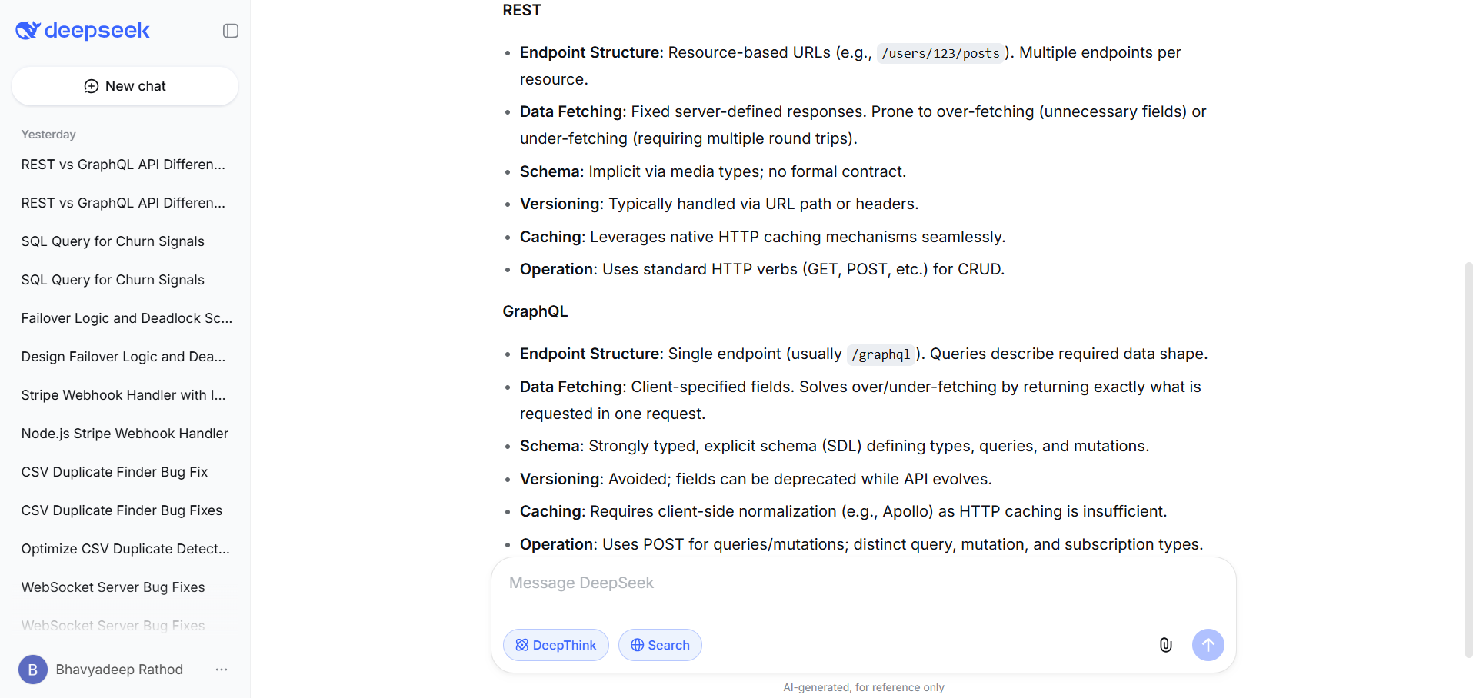Attach a file using the paperclip icon
The width and height of the screenshot is (1476, 698).
(1165, 645)
